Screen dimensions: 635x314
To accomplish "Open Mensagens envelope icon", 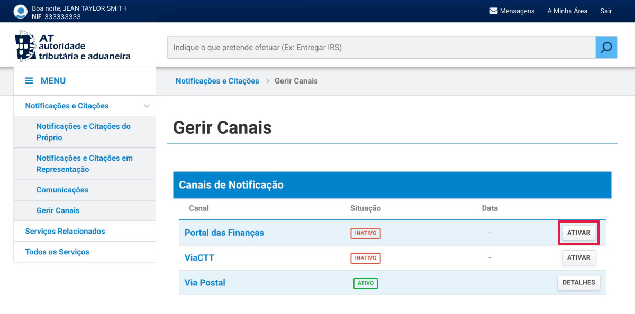I will pyautogui.click(x=494, y=11).
